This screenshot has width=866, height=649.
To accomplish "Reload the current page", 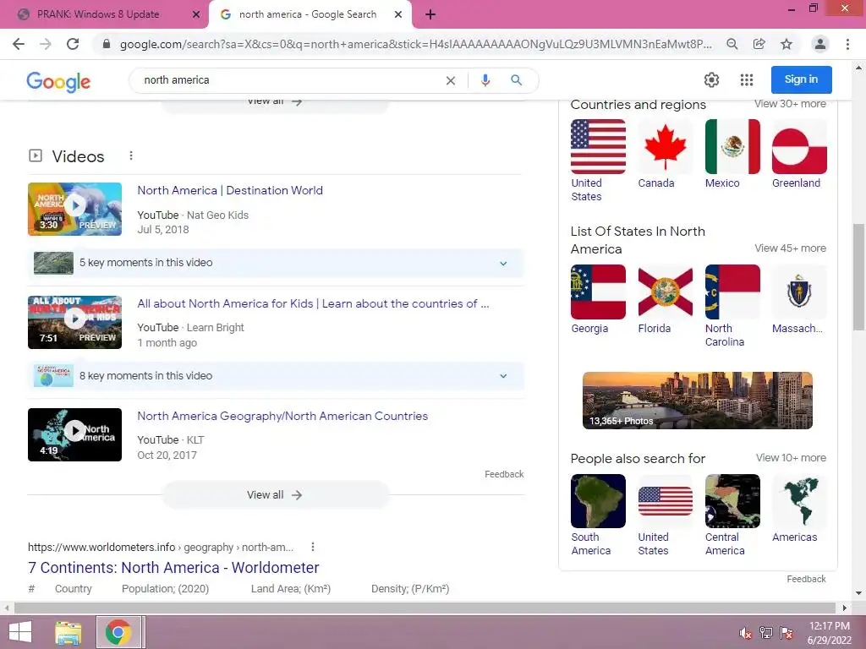I will tap(73, 44).
